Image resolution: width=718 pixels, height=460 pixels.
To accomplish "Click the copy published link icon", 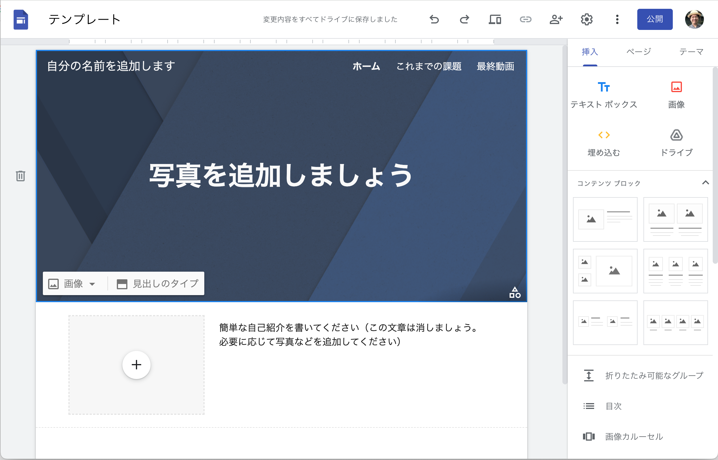I will (x=525, y=20).
